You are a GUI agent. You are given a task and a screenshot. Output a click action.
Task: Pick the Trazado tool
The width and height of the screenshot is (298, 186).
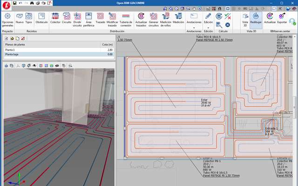(101, 19)
